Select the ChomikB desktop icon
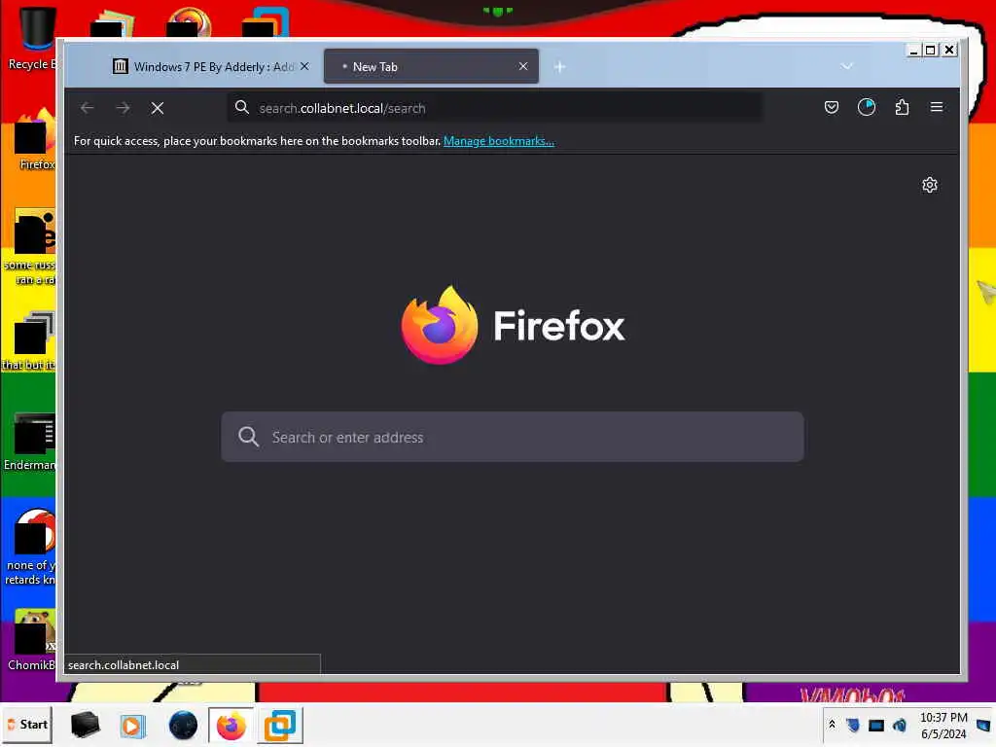The width and height of the screenshot is (996, 747). click(32, 640)
